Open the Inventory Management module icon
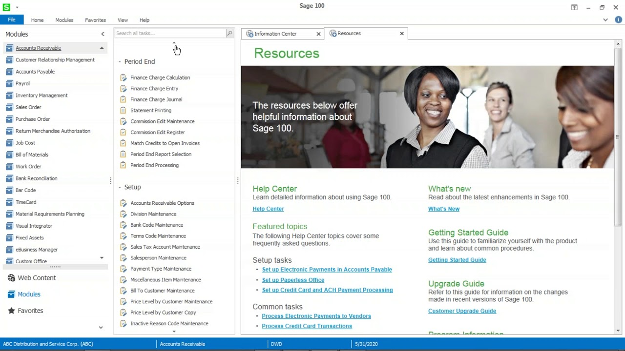 9,96
